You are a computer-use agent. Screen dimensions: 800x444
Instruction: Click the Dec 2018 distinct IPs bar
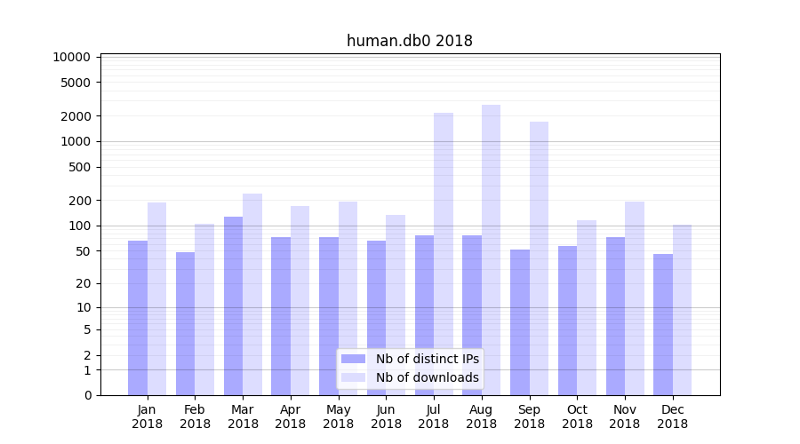663,324
